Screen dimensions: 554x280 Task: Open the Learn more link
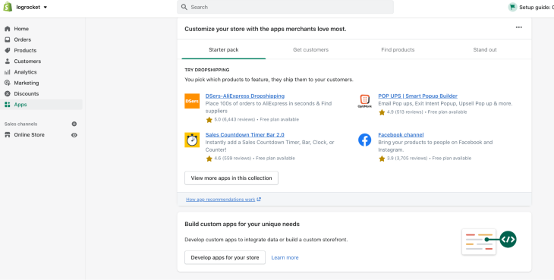point(285,258)
